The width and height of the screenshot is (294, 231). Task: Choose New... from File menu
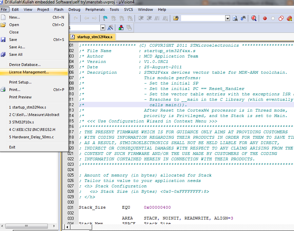click(x=34, y=17)
